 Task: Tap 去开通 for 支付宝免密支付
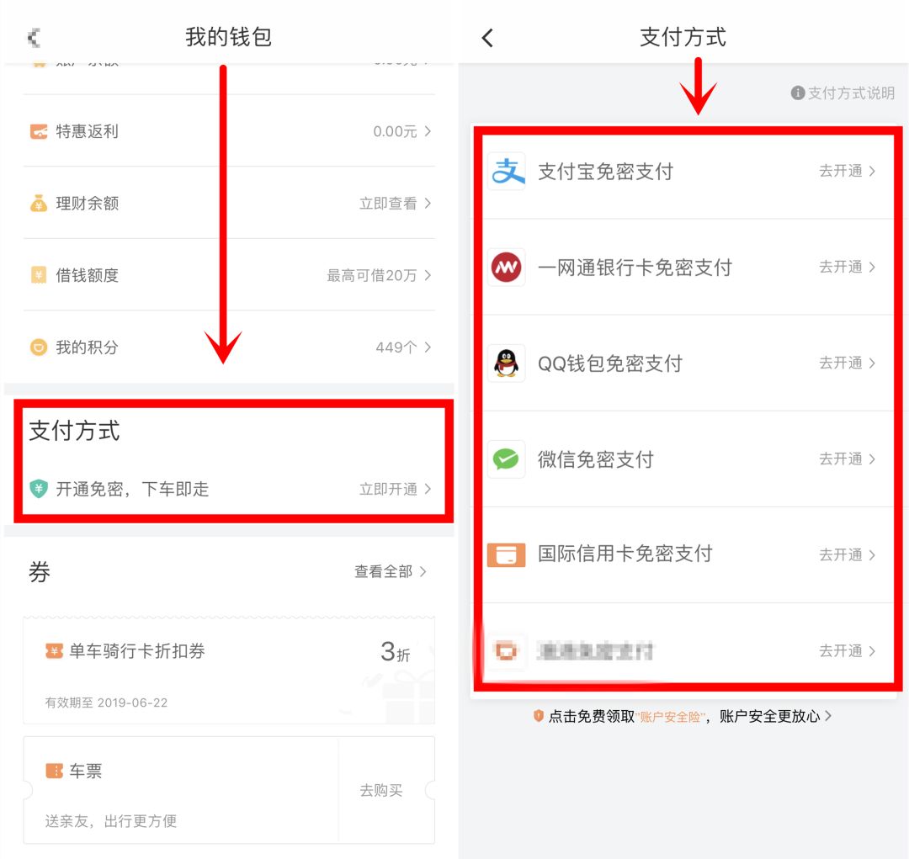(x=841, y=171)
